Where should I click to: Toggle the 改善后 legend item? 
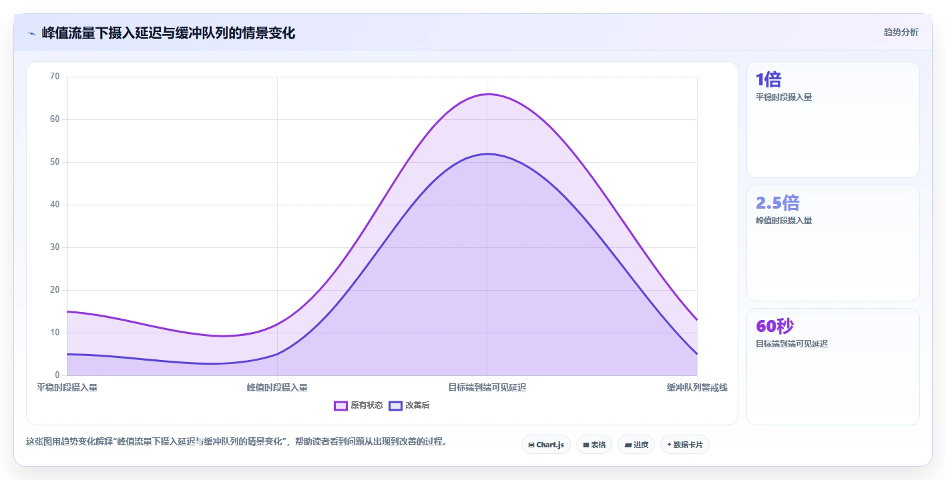click(409, 405)
